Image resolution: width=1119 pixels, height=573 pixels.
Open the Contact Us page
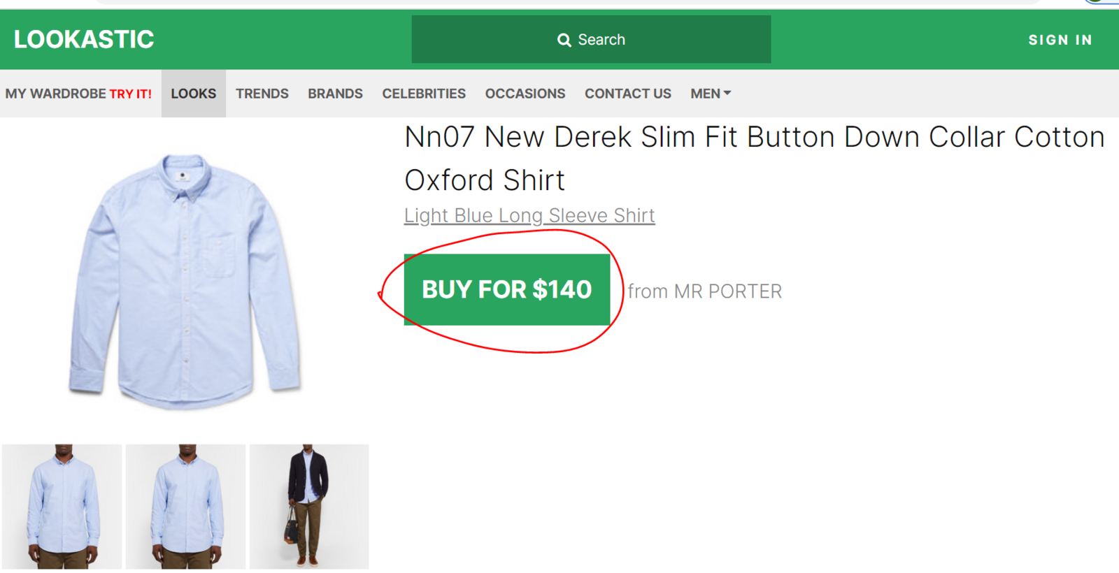click(x=628, y=94)
